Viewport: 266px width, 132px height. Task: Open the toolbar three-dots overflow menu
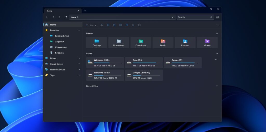[x=217, y=25]
